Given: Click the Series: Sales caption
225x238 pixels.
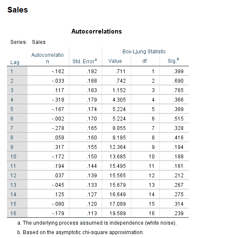Looking at the screenshot, I should pos(28,42).
